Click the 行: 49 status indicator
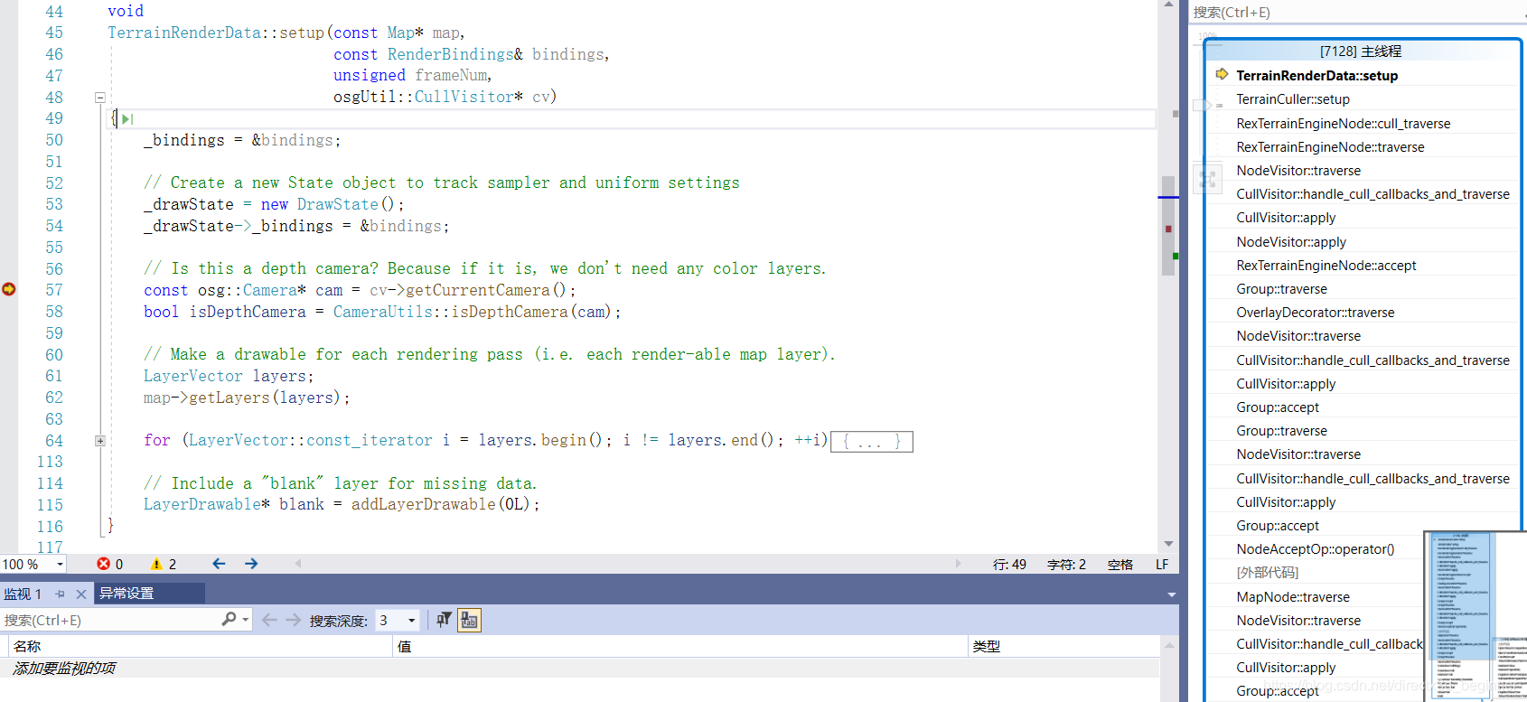This screenshot has height=702, width=1527. [1009, 564]
